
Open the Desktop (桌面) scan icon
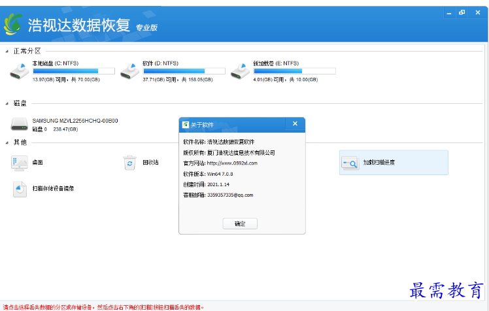pos(20,163)
